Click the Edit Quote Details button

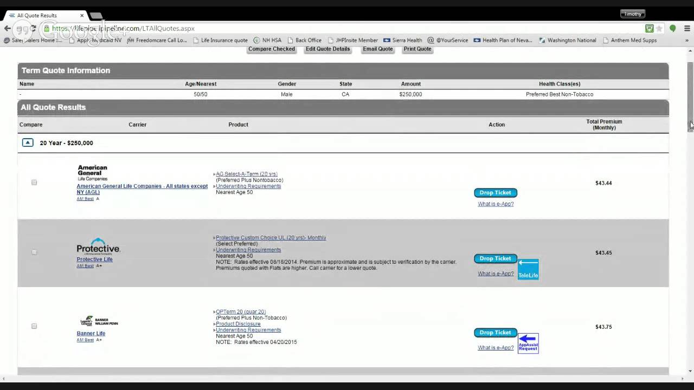click(327, 49)
